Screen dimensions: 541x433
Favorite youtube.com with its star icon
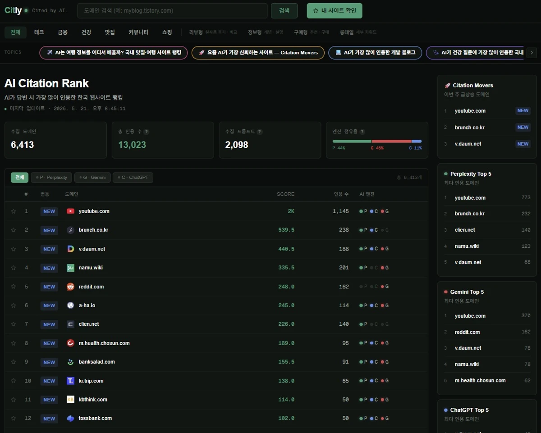coord(14,211)
